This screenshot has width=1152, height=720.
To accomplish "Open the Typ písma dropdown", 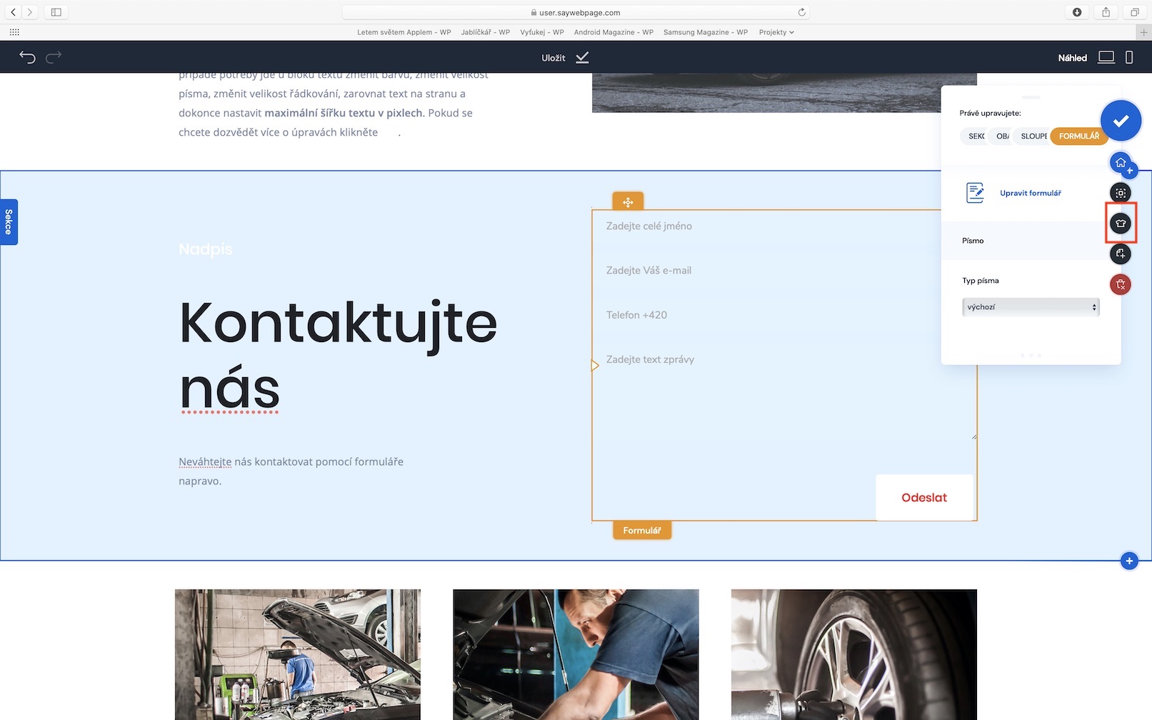I will 1031,307.
